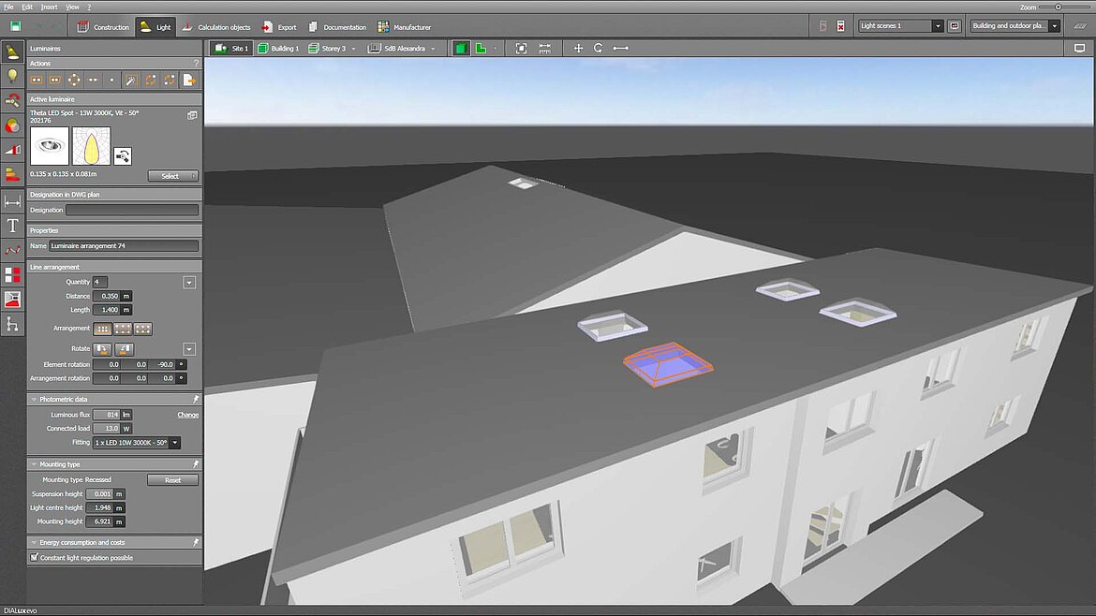Choose the circular luminaire arrangement icon

[x=74, y=81]
